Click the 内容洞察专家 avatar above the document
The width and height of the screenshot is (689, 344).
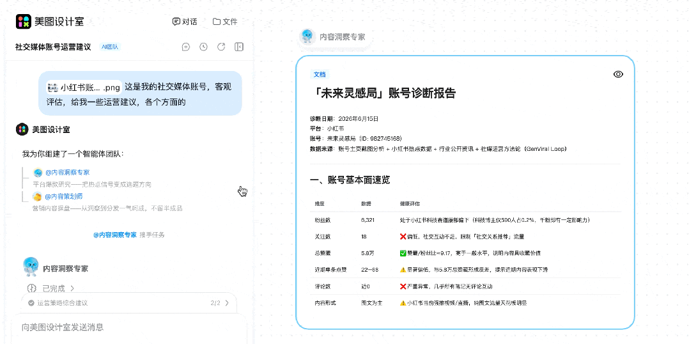[308, 37]
